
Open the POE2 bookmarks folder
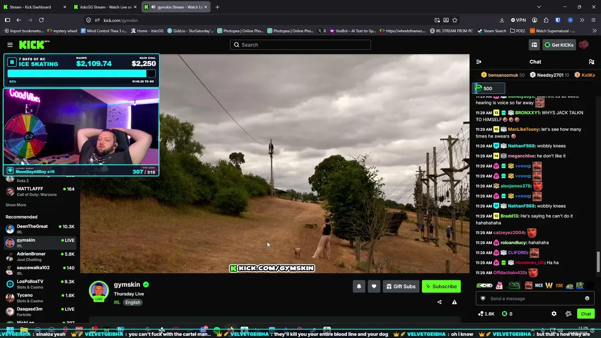coord(517,31)
